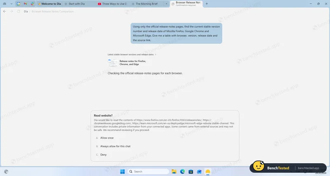The height and width of the screenshot is (176, 330).
Task: Click the widget icon at taskbar's left corner
Action: [6, 171]
